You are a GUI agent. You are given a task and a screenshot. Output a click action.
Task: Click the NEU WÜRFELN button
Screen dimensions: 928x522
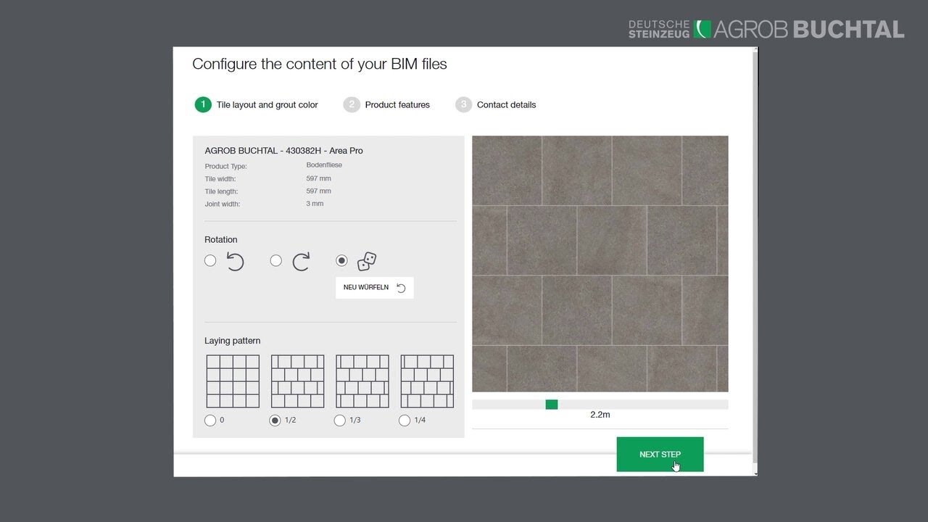[x=374, y=288]
